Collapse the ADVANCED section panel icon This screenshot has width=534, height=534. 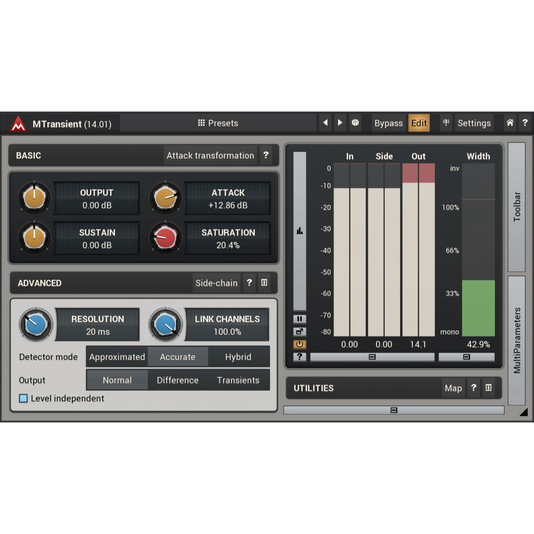pyautogui.click(x=264, y=283)
